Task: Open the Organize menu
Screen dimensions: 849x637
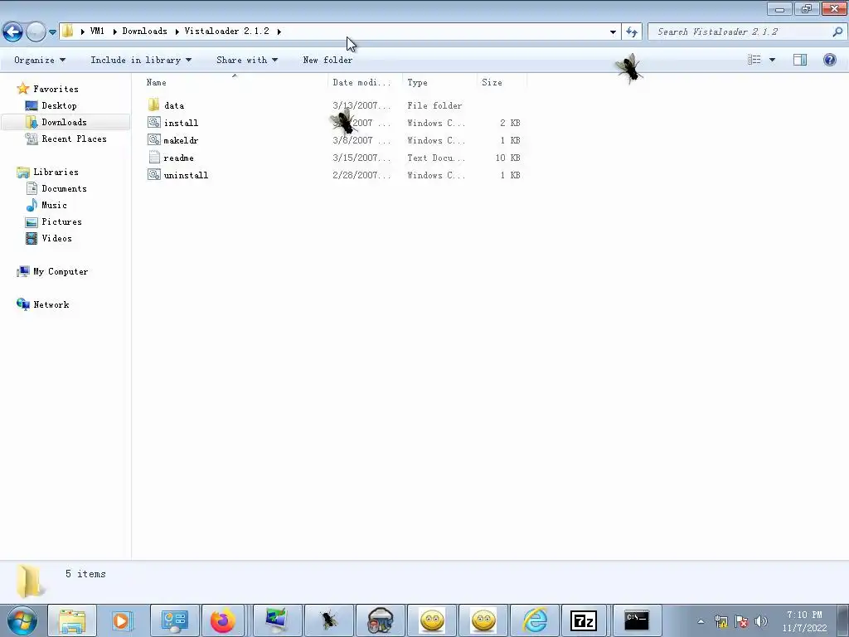Action: pos(40,60)
